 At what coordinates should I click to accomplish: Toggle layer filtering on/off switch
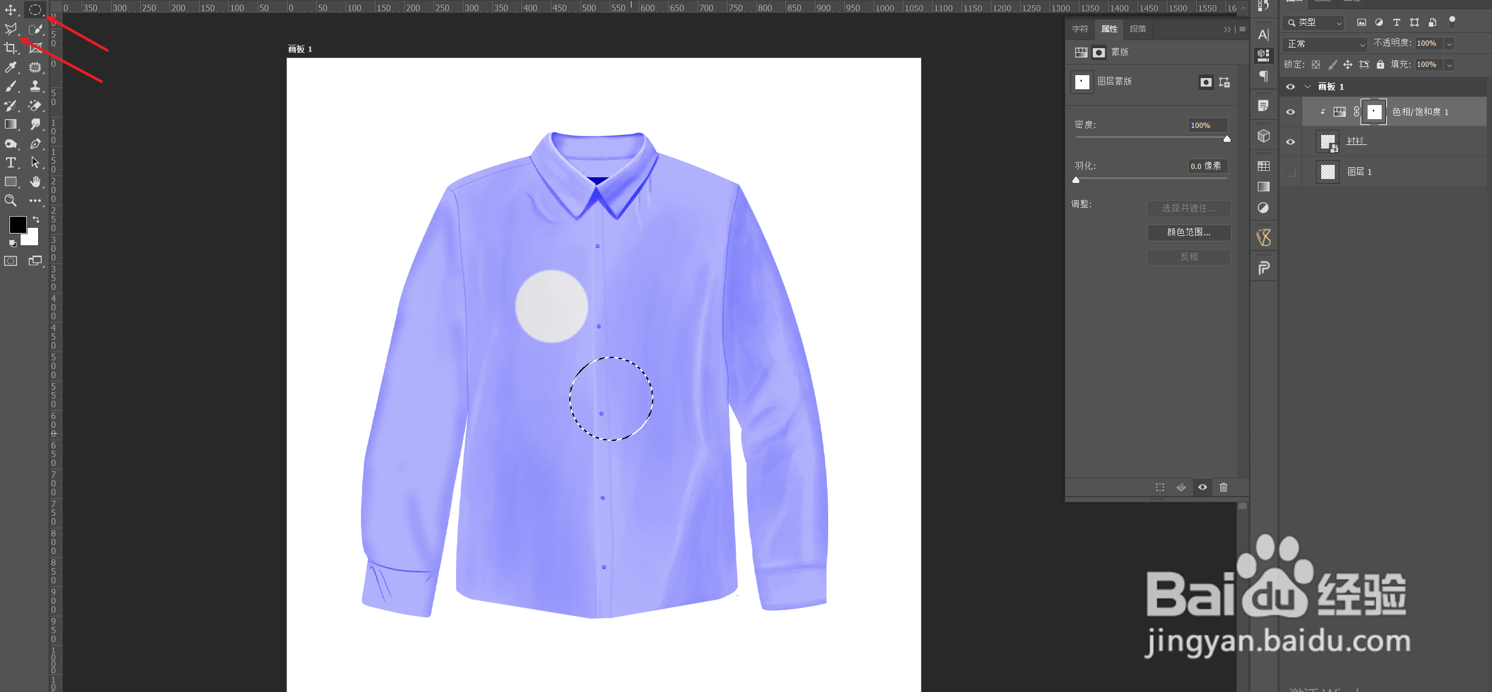[1452, 22]
